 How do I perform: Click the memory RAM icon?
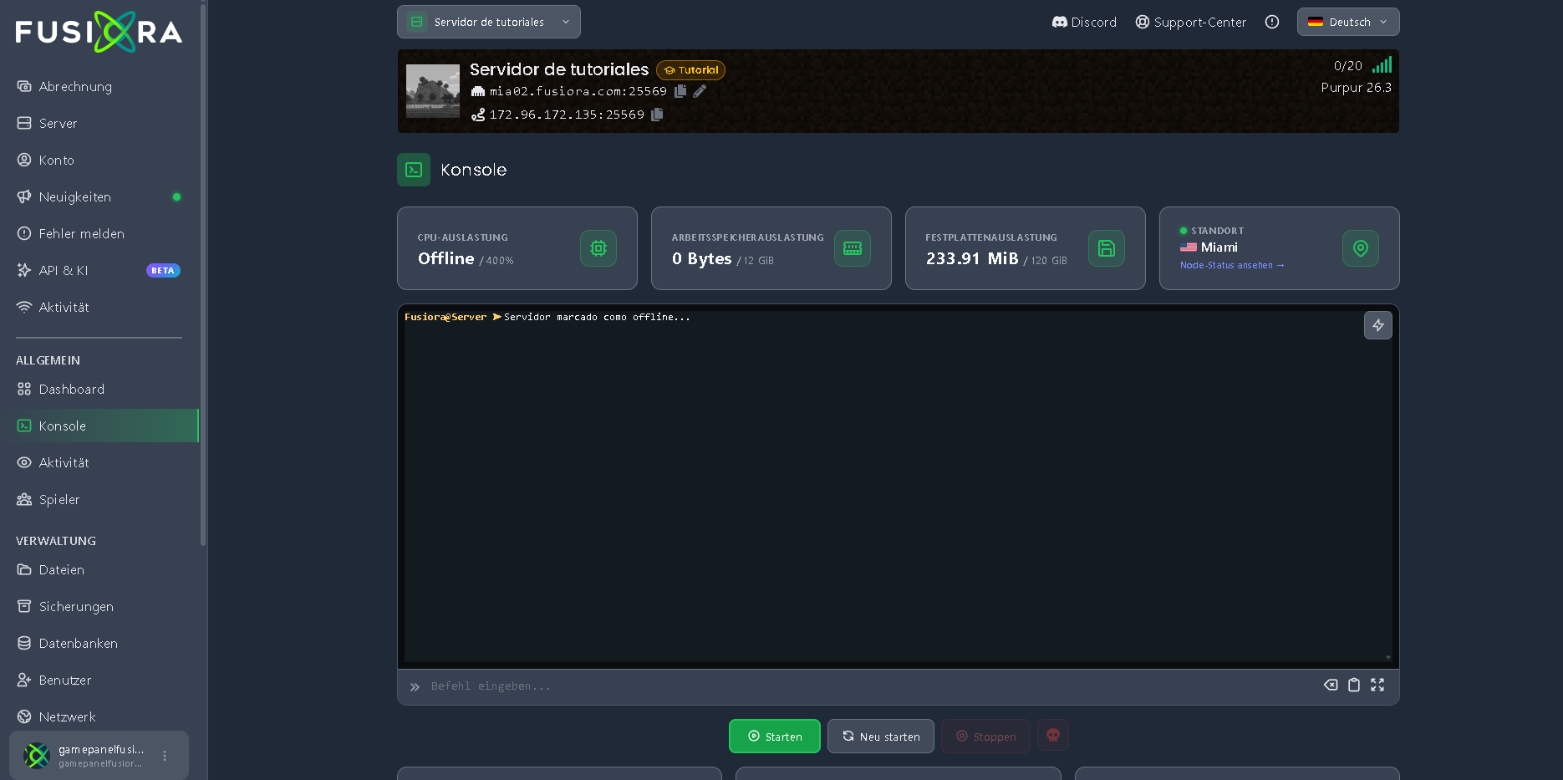853,248
